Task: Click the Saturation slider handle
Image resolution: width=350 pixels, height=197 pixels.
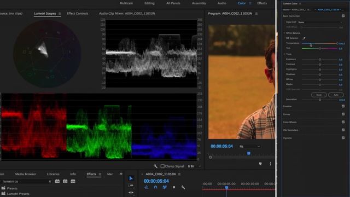Action: pyautogui.click(x=320, y=100)
